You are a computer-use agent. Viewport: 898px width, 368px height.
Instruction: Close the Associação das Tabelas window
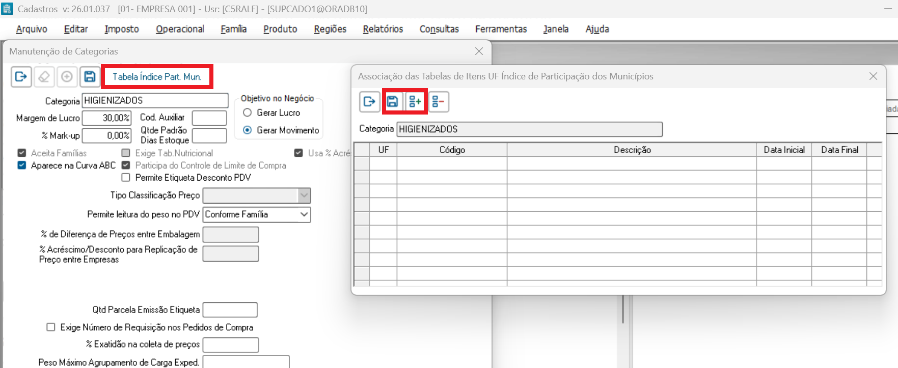pos(873,76)
